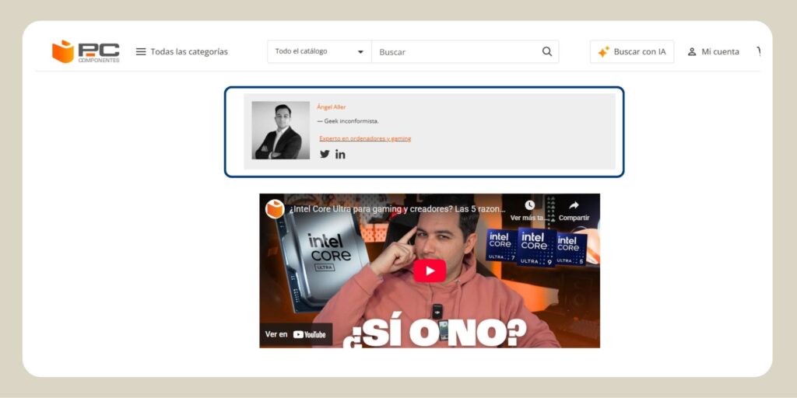
Task: Click the video title Intel Core Ultra para gaming
Action: coord(398,209)
